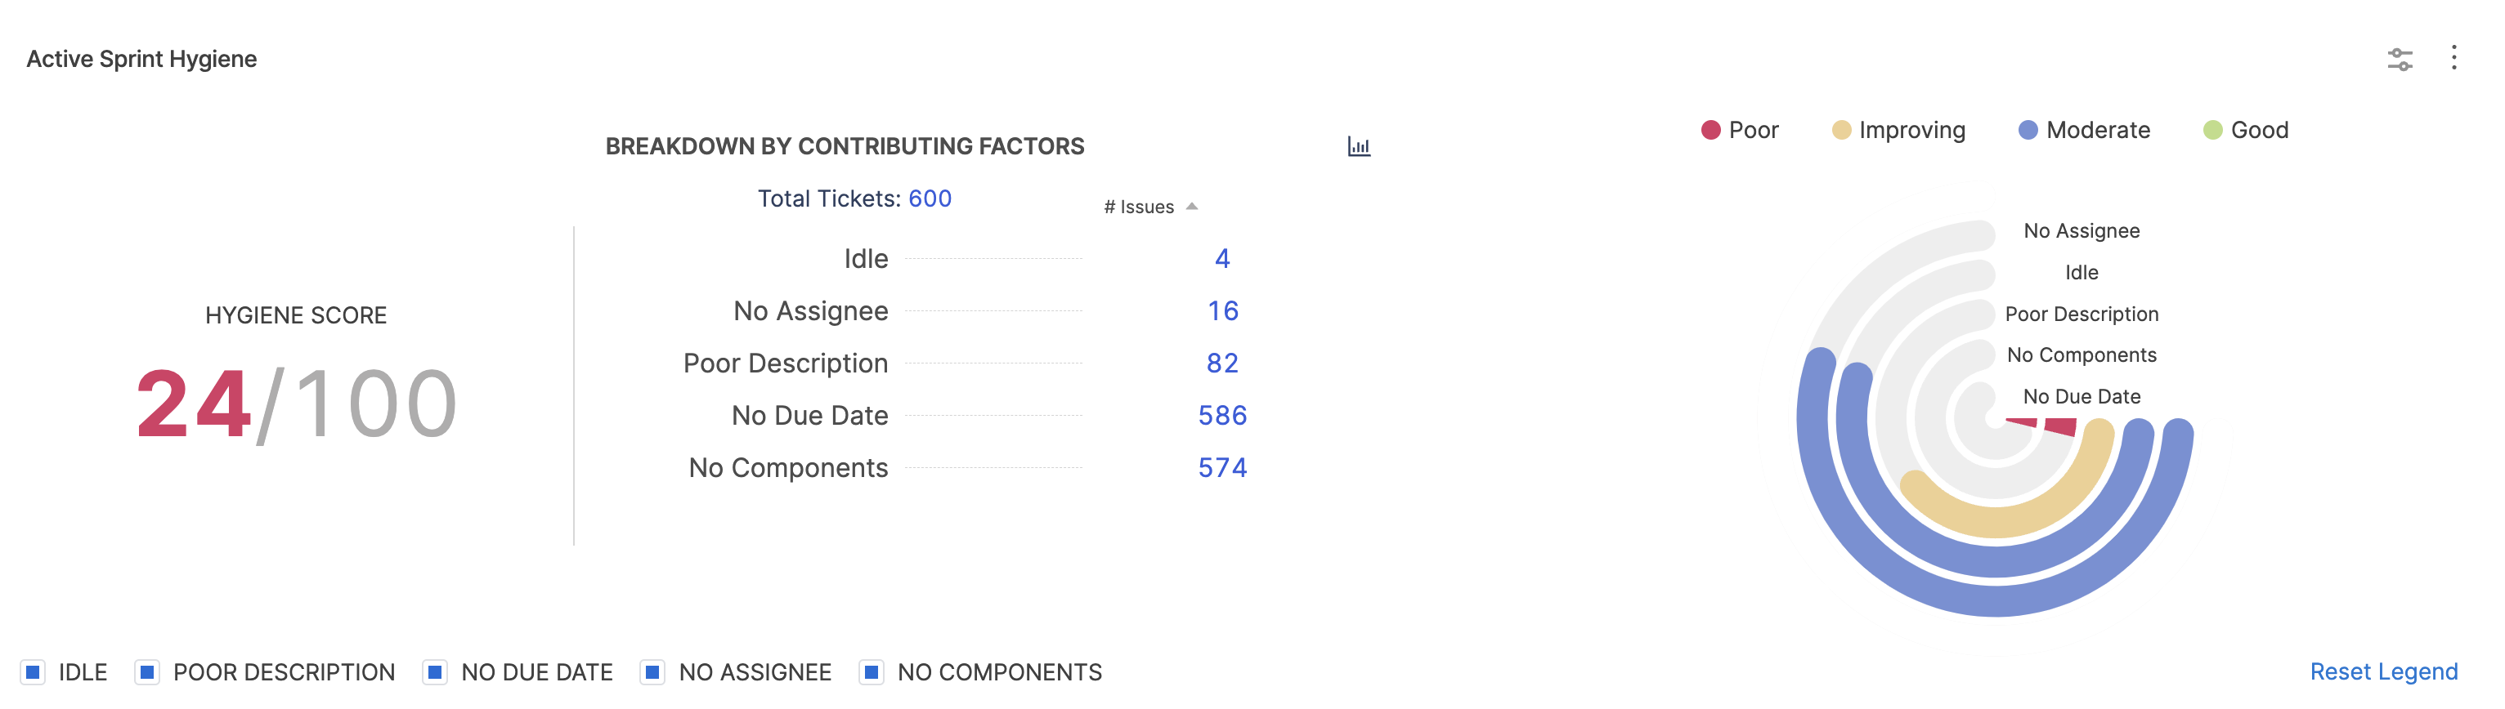The width and height of the screenshot is (2505, 709).
Task: Open the three-dot more options menu
Action: pyautogui.click(x=2453, y=58)
